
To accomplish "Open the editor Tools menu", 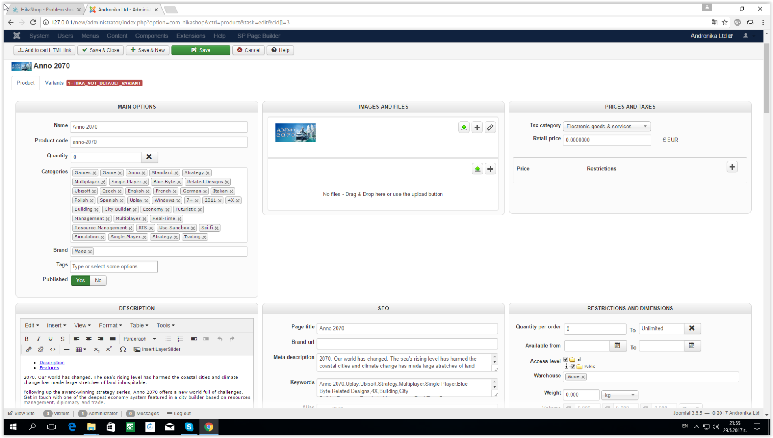I will point(165,325).
